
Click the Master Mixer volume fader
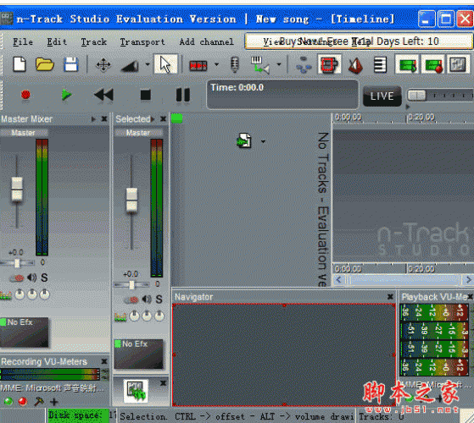pyautogui.click(x=17, y=190)
